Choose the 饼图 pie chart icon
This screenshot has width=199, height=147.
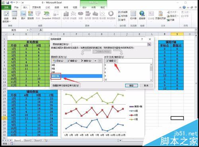pos(80,15)
